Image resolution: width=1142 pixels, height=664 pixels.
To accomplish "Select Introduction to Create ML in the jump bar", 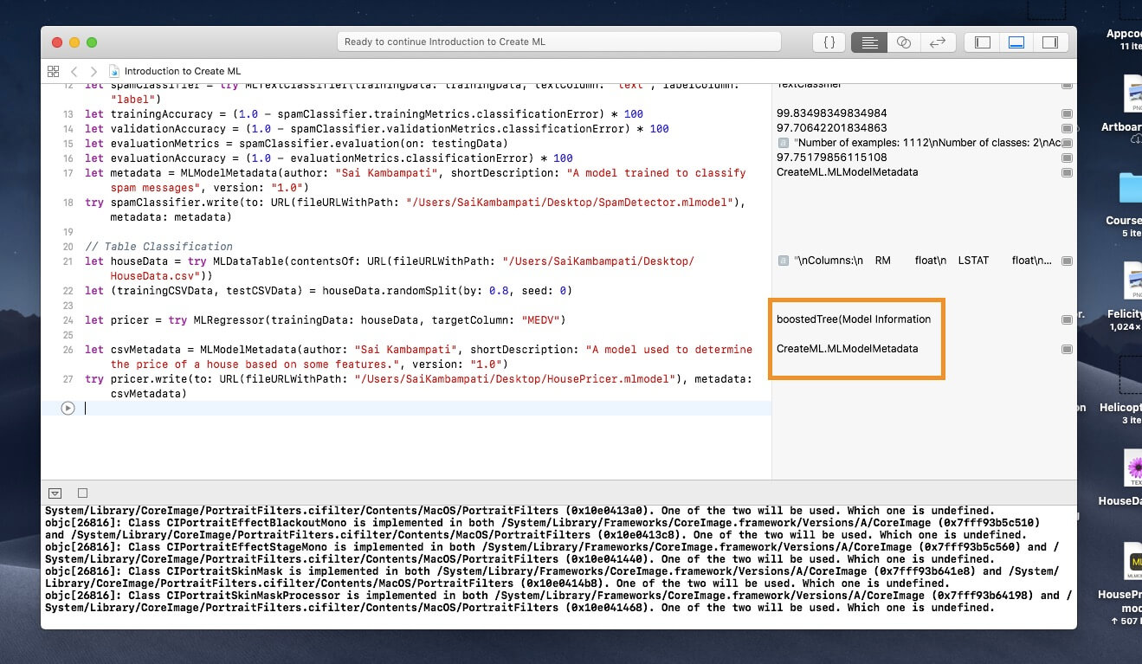I will pyautogui.click(x=182, y=71).
